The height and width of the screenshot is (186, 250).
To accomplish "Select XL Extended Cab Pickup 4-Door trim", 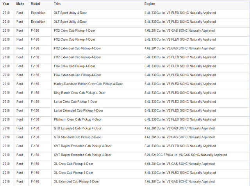I will [x=77, y=182].
